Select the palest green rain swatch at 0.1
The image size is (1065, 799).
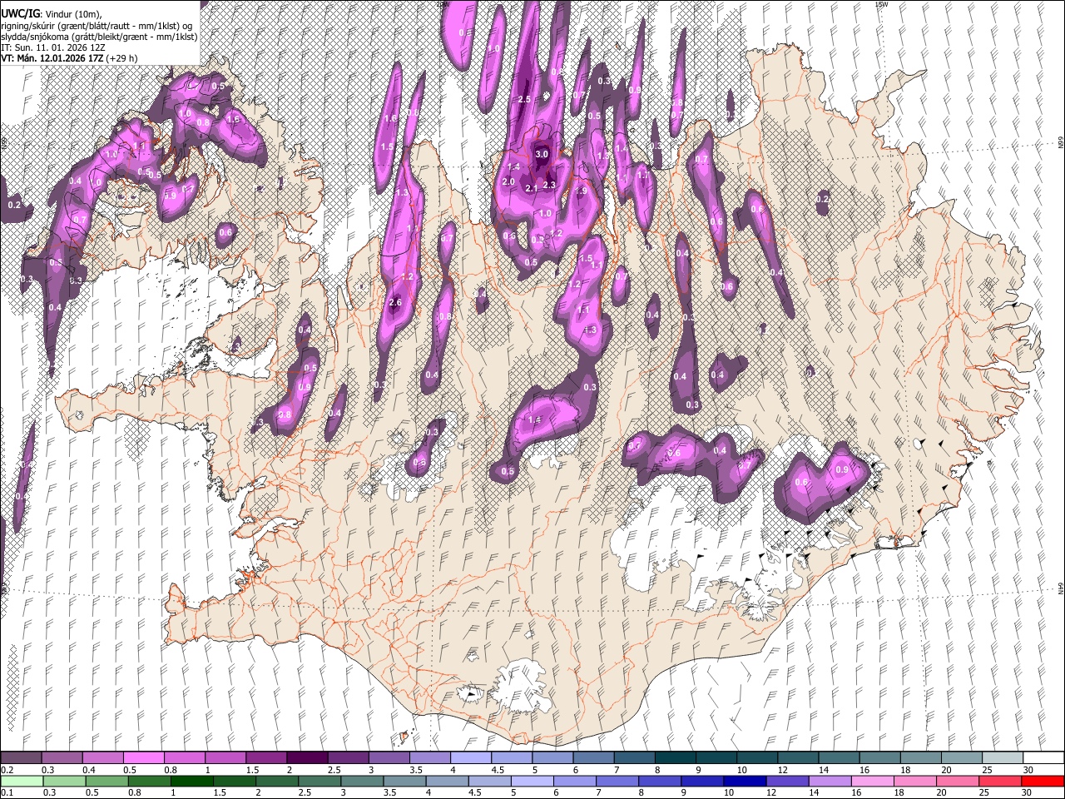point(22,781)
